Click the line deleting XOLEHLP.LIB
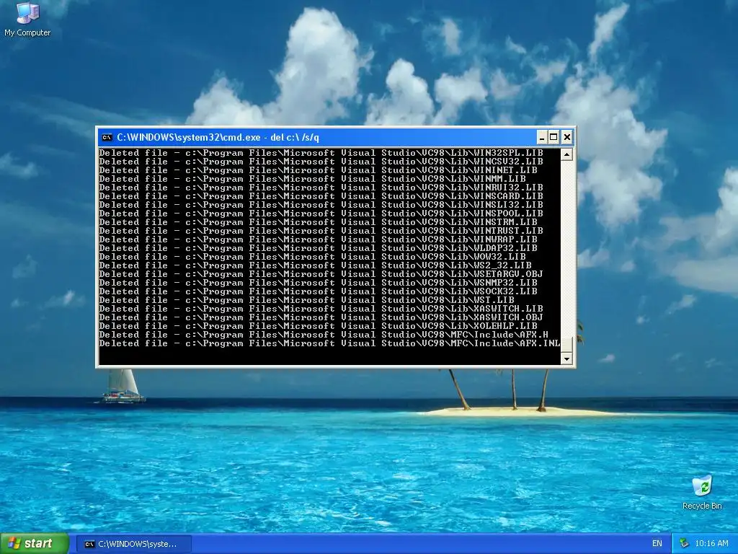This screenshot has width=738, height=554. click(318, 325)
